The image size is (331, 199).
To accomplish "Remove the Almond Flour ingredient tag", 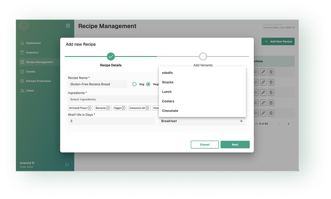I will point(90,108).
